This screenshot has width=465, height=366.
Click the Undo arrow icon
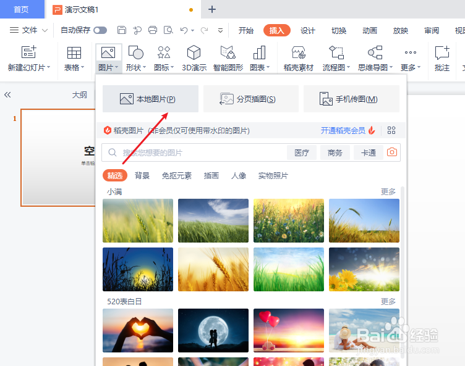pos(184,30)
